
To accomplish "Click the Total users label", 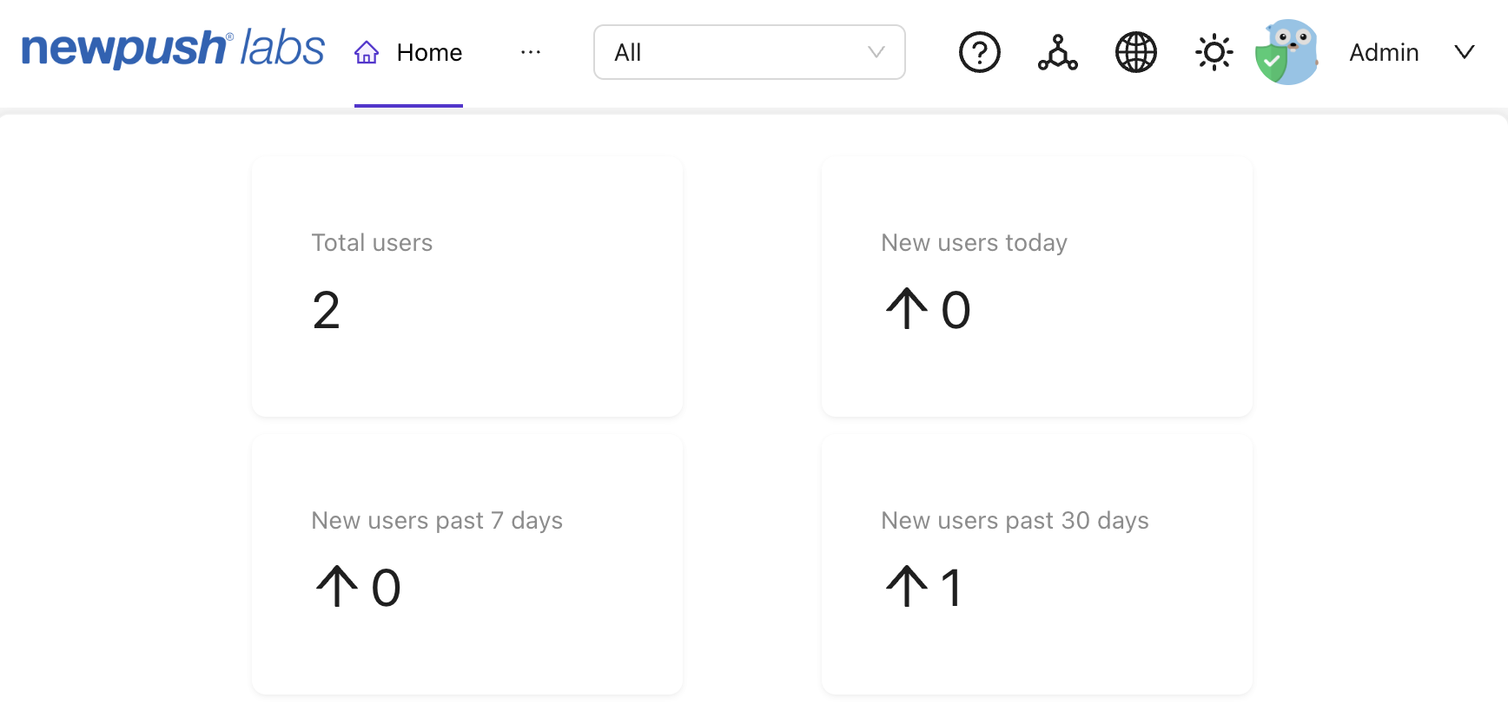I will point(372,242).
